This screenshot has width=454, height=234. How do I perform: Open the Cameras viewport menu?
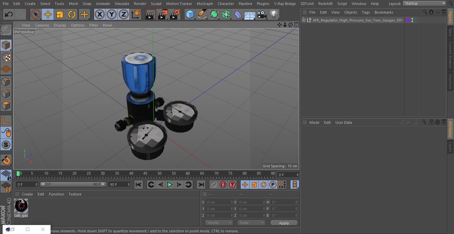(42, 25)
